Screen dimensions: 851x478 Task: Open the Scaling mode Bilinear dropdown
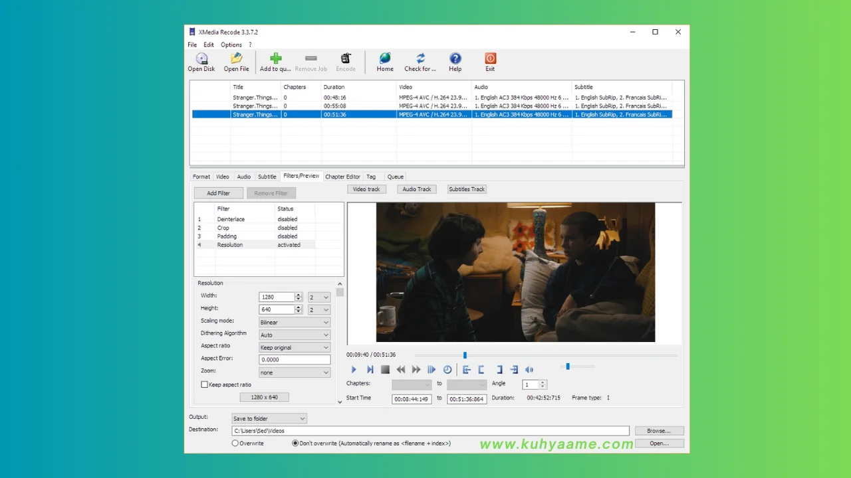295,323
